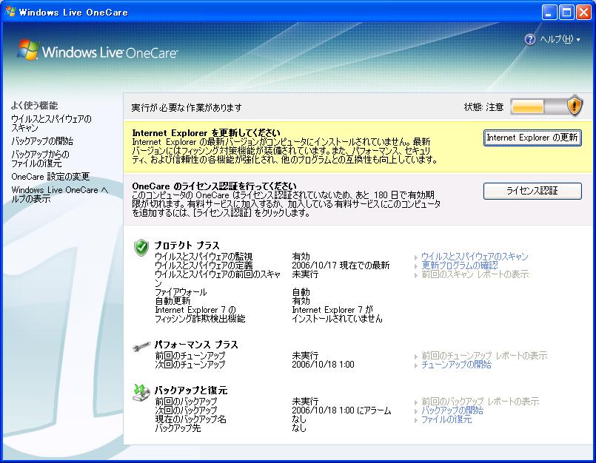Select sidebar バックアップからのファイルの復元 item

tap(40, 159)
